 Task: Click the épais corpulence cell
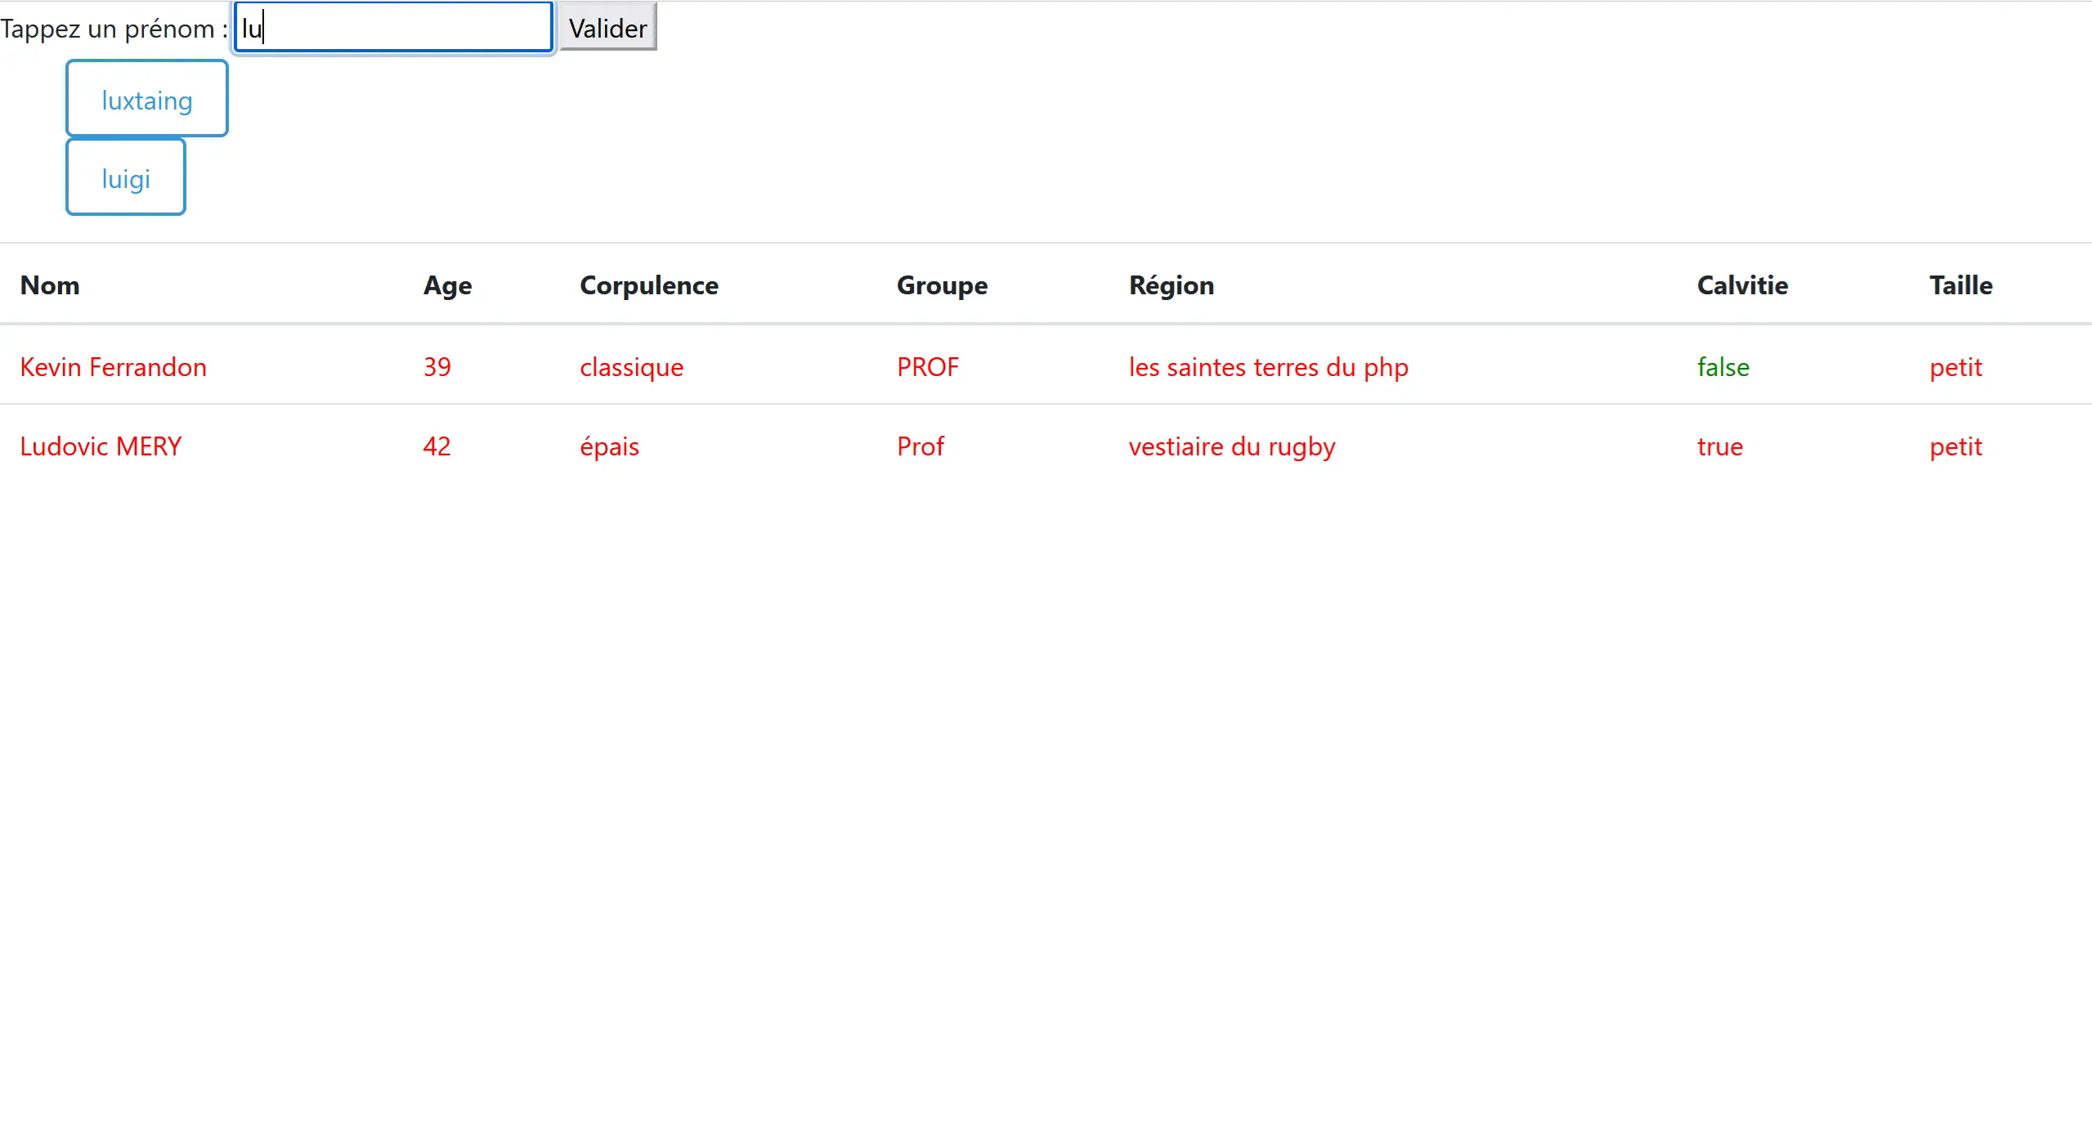click(x=609, y=446)
